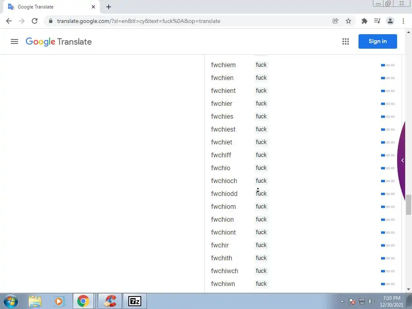This screenshot has width=412, height=309.
Task: Share this page via address bar icon
Action: pyautogui.click(x=335, y=21)
